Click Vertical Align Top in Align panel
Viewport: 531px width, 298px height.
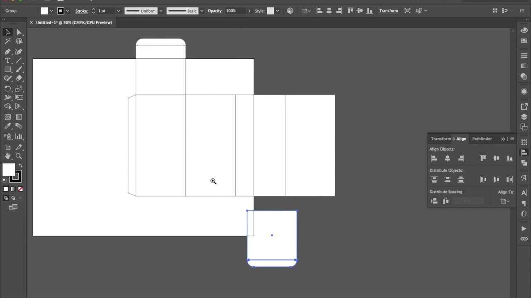coord(483,158)
